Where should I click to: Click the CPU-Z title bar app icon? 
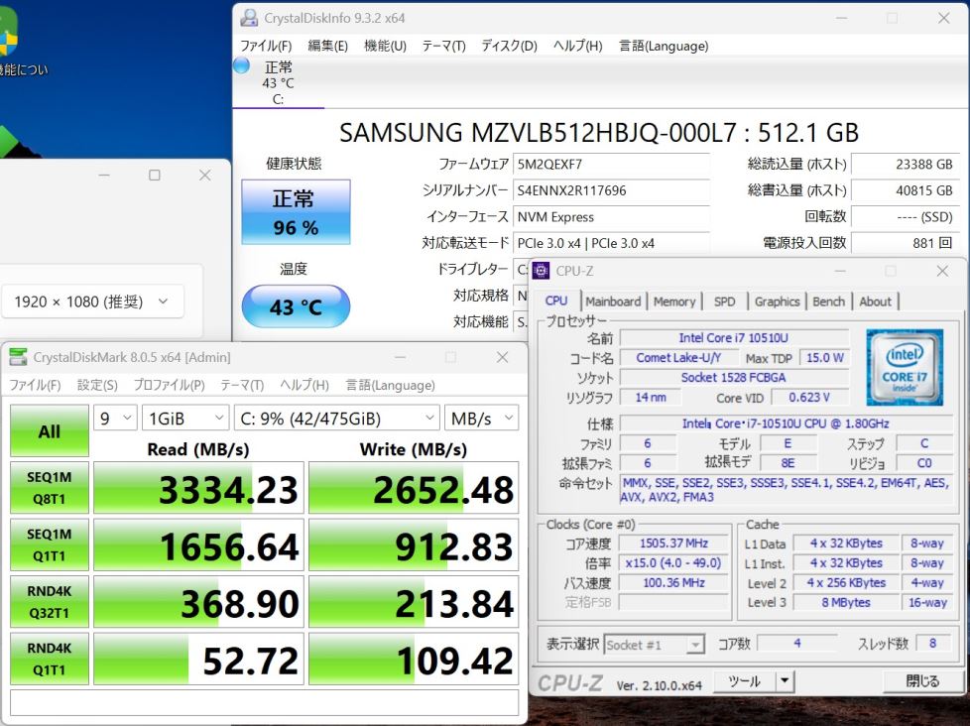tap(541, 271)
